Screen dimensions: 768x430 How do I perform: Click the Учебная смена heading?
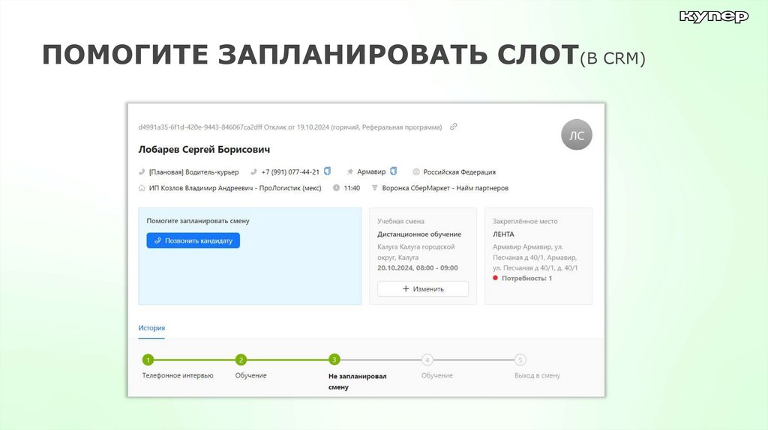click(400, 221)
